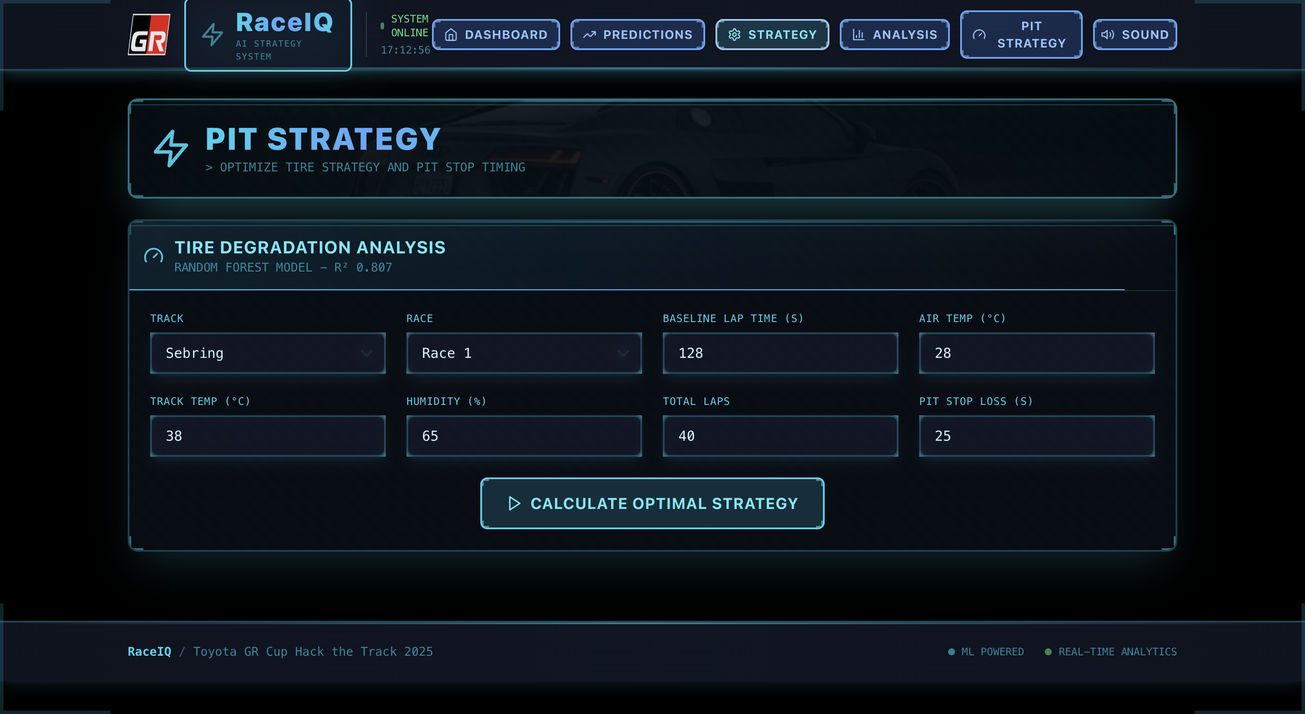Viewport: 1305px width, 714px height.
Task: Focus the Baseline Lap Time field
Action: tap(780, 353)
